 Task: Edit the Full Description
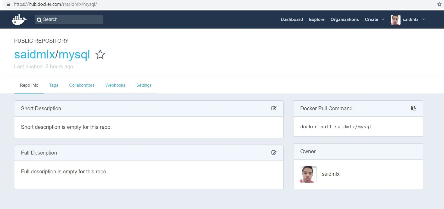coord(274,152)
